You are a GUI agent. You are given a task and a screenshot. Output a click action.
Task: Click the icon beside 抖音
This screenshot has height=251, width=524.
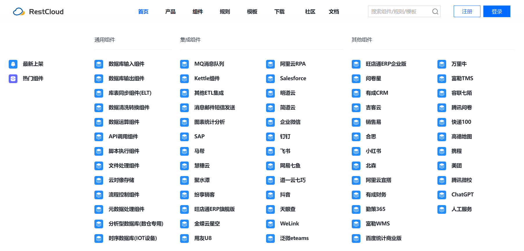coord(270,195)
